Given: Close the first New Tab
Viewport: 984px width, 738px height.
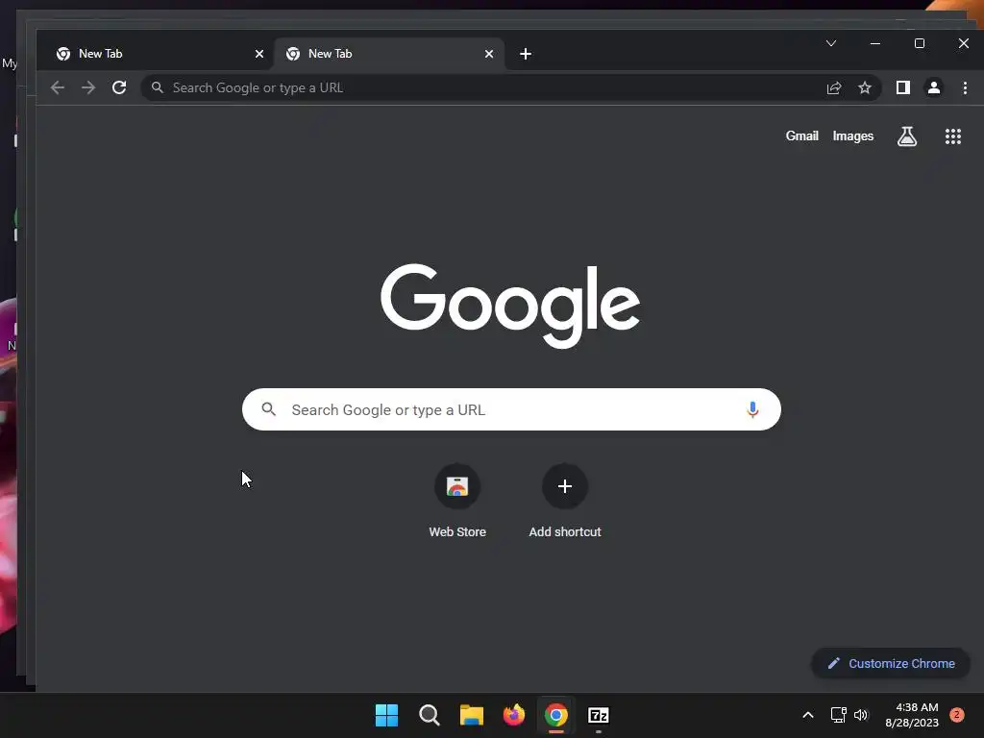Looking at the screenshot, I should (x=259, y=54).
